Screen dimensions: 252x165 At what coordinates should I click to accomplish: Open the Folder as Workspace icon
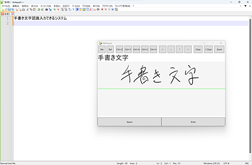(x=95, y=9)
